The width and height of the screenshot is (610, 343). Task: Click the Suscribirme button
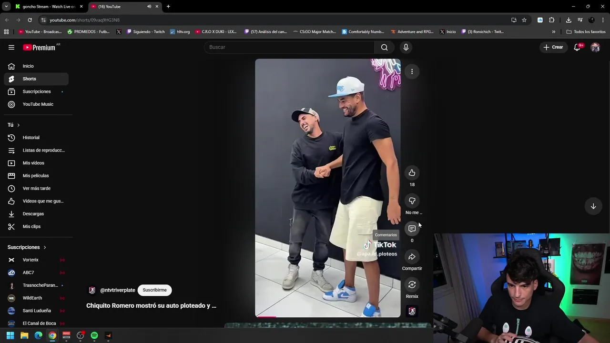coord(154,290)
